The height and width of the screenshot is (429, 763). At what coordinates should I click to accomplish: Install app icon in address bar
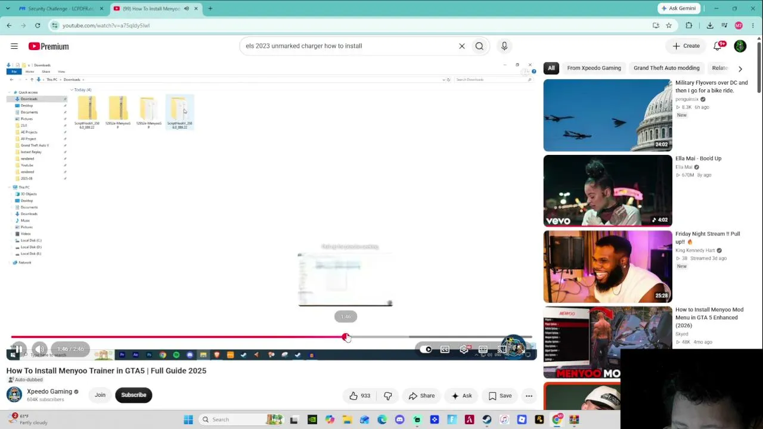[x=656, y=26]
